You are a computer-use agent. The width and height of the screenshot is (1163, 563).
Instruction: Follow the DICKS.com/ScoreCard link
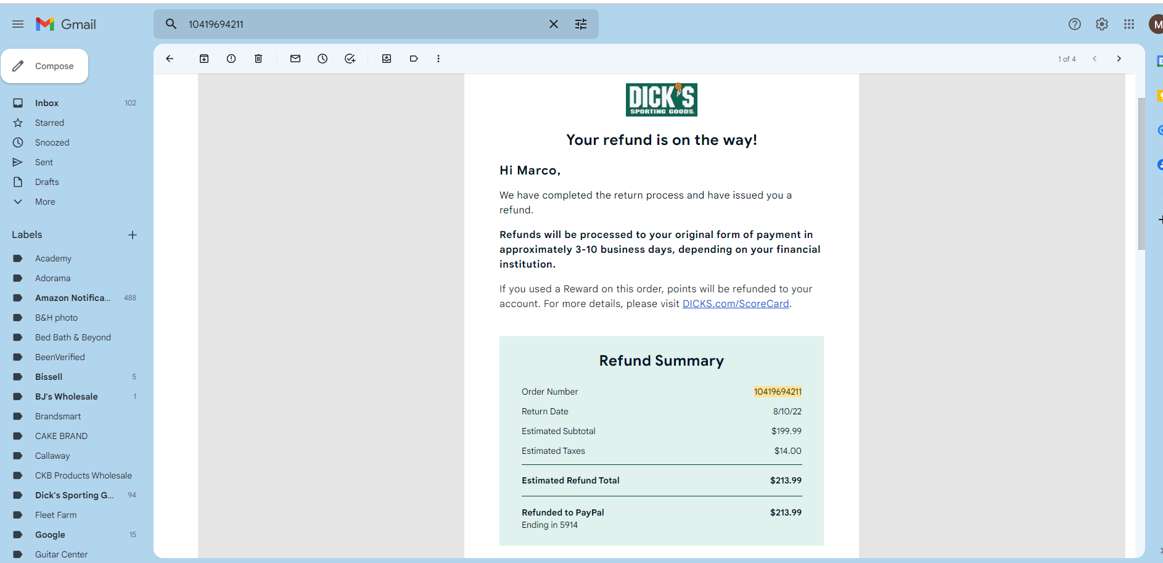[x=736, y=303]
